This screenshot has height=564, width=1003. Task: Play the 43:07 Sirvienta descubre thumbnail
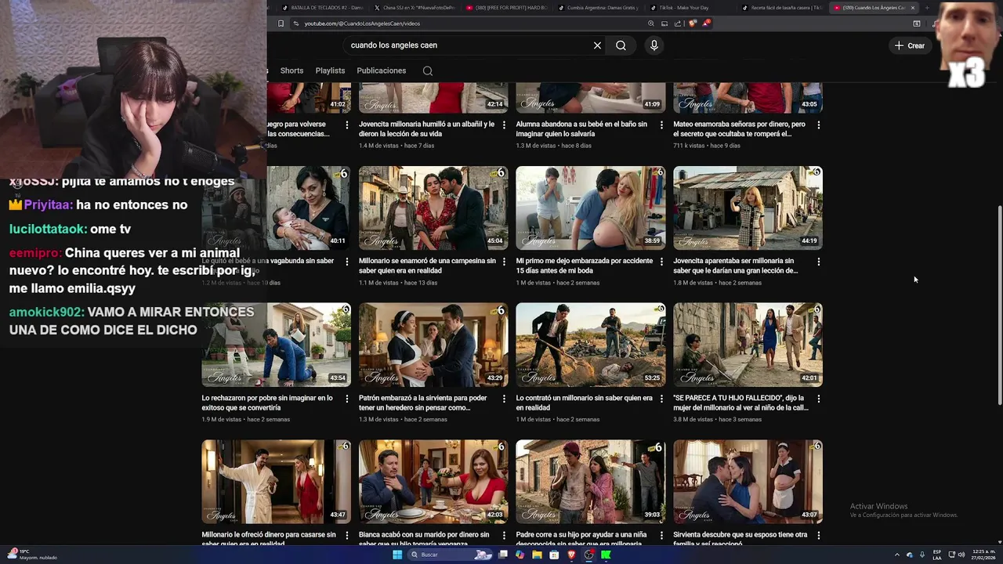(x=748, y=482)
